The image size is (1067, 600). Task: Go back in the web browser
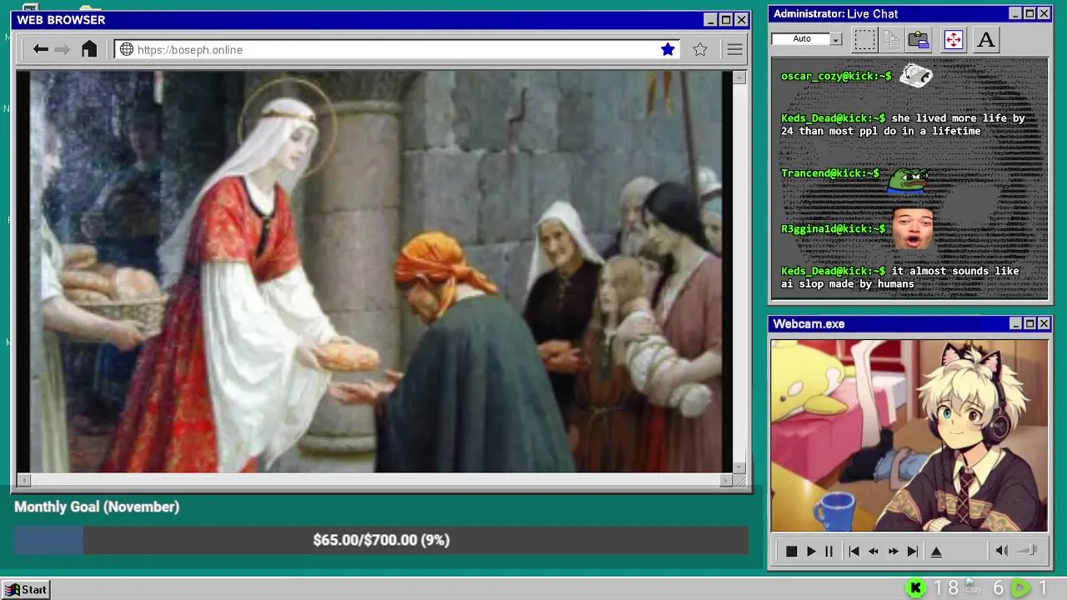click(x=40, y=50)
